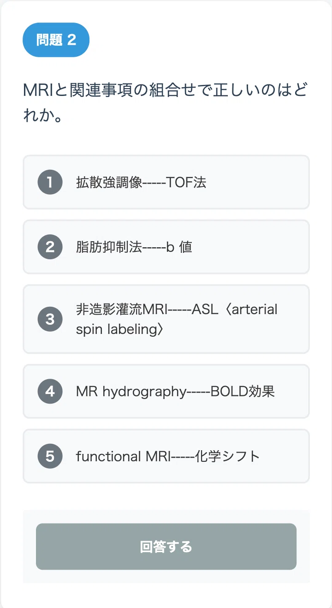Click the number 2 circle icon

tap(50, 247)
